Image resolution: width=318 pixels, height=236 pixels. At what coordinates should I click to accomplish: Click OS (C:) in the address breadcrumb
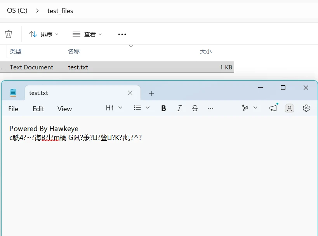click(17, 10)
